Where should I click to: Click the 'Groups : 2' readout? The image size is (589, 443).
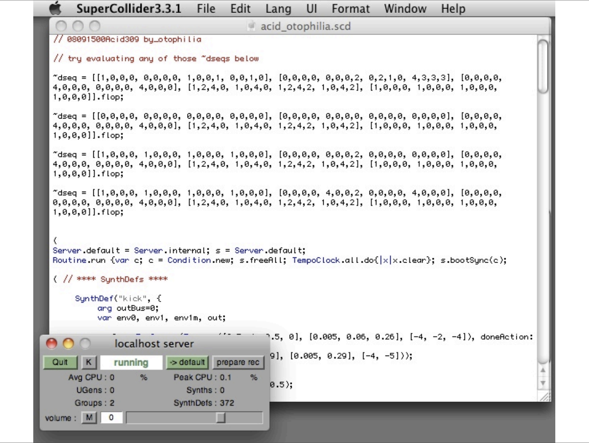[94, 403]
